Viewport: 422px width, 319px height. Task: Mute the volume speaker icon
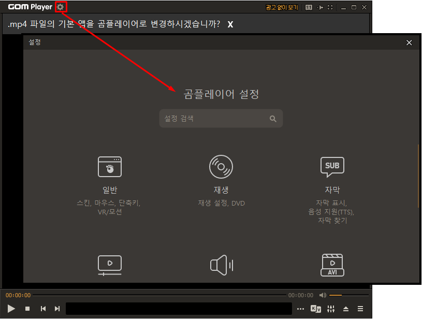pos(323,295)
